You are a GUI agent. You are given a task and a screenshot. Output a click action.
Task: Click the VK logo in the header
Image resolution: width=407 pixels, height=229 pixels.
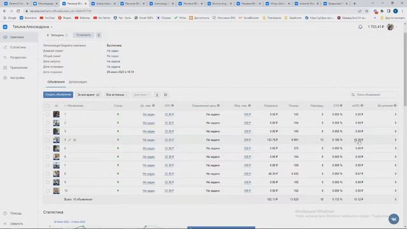(x=5, y=27)
